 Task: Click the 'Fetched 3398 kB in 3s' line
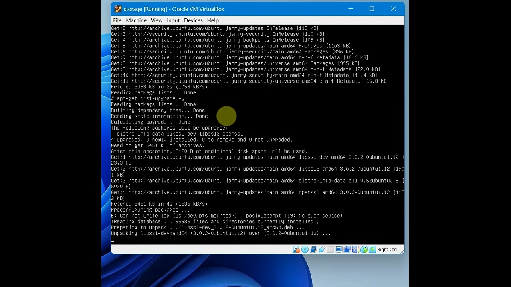tap(159, 87)
